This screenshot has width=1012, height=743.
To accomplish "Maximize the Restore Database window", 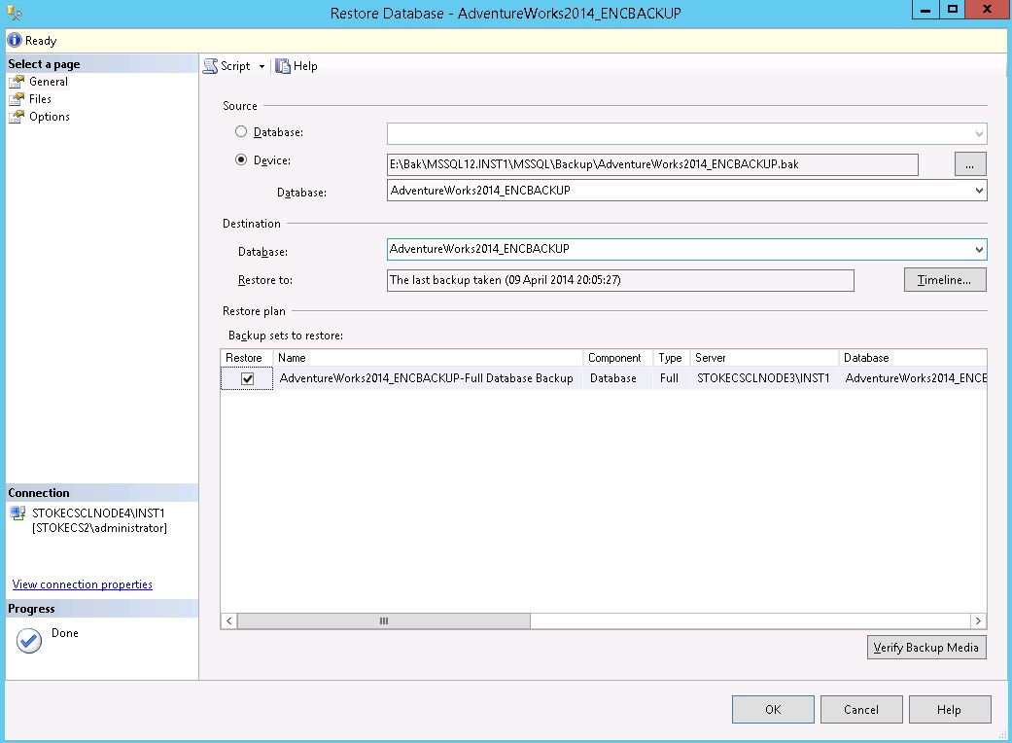I will 953,9.
